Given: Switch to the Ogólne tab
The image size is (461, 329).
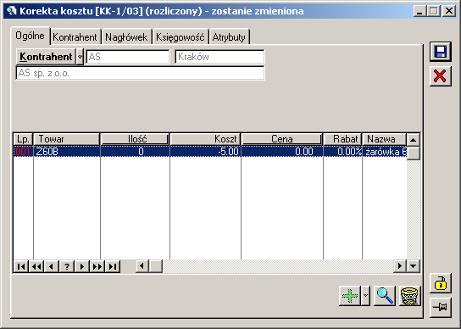Looking at the screenshot, I should [x=30, y=36].
